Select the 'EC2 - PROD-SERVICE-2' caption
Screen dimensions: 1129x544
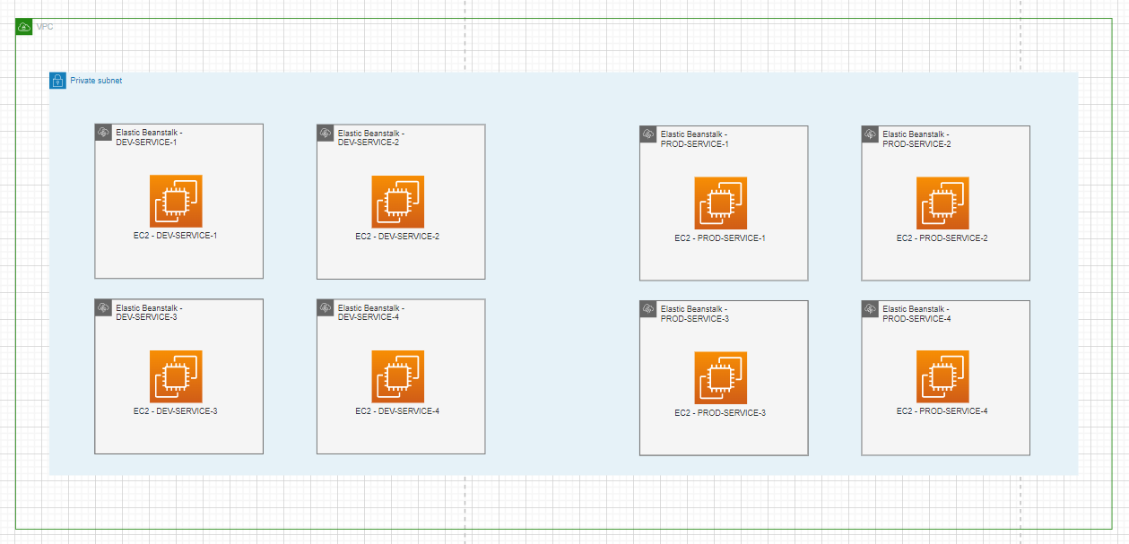[x=942, y=238]
